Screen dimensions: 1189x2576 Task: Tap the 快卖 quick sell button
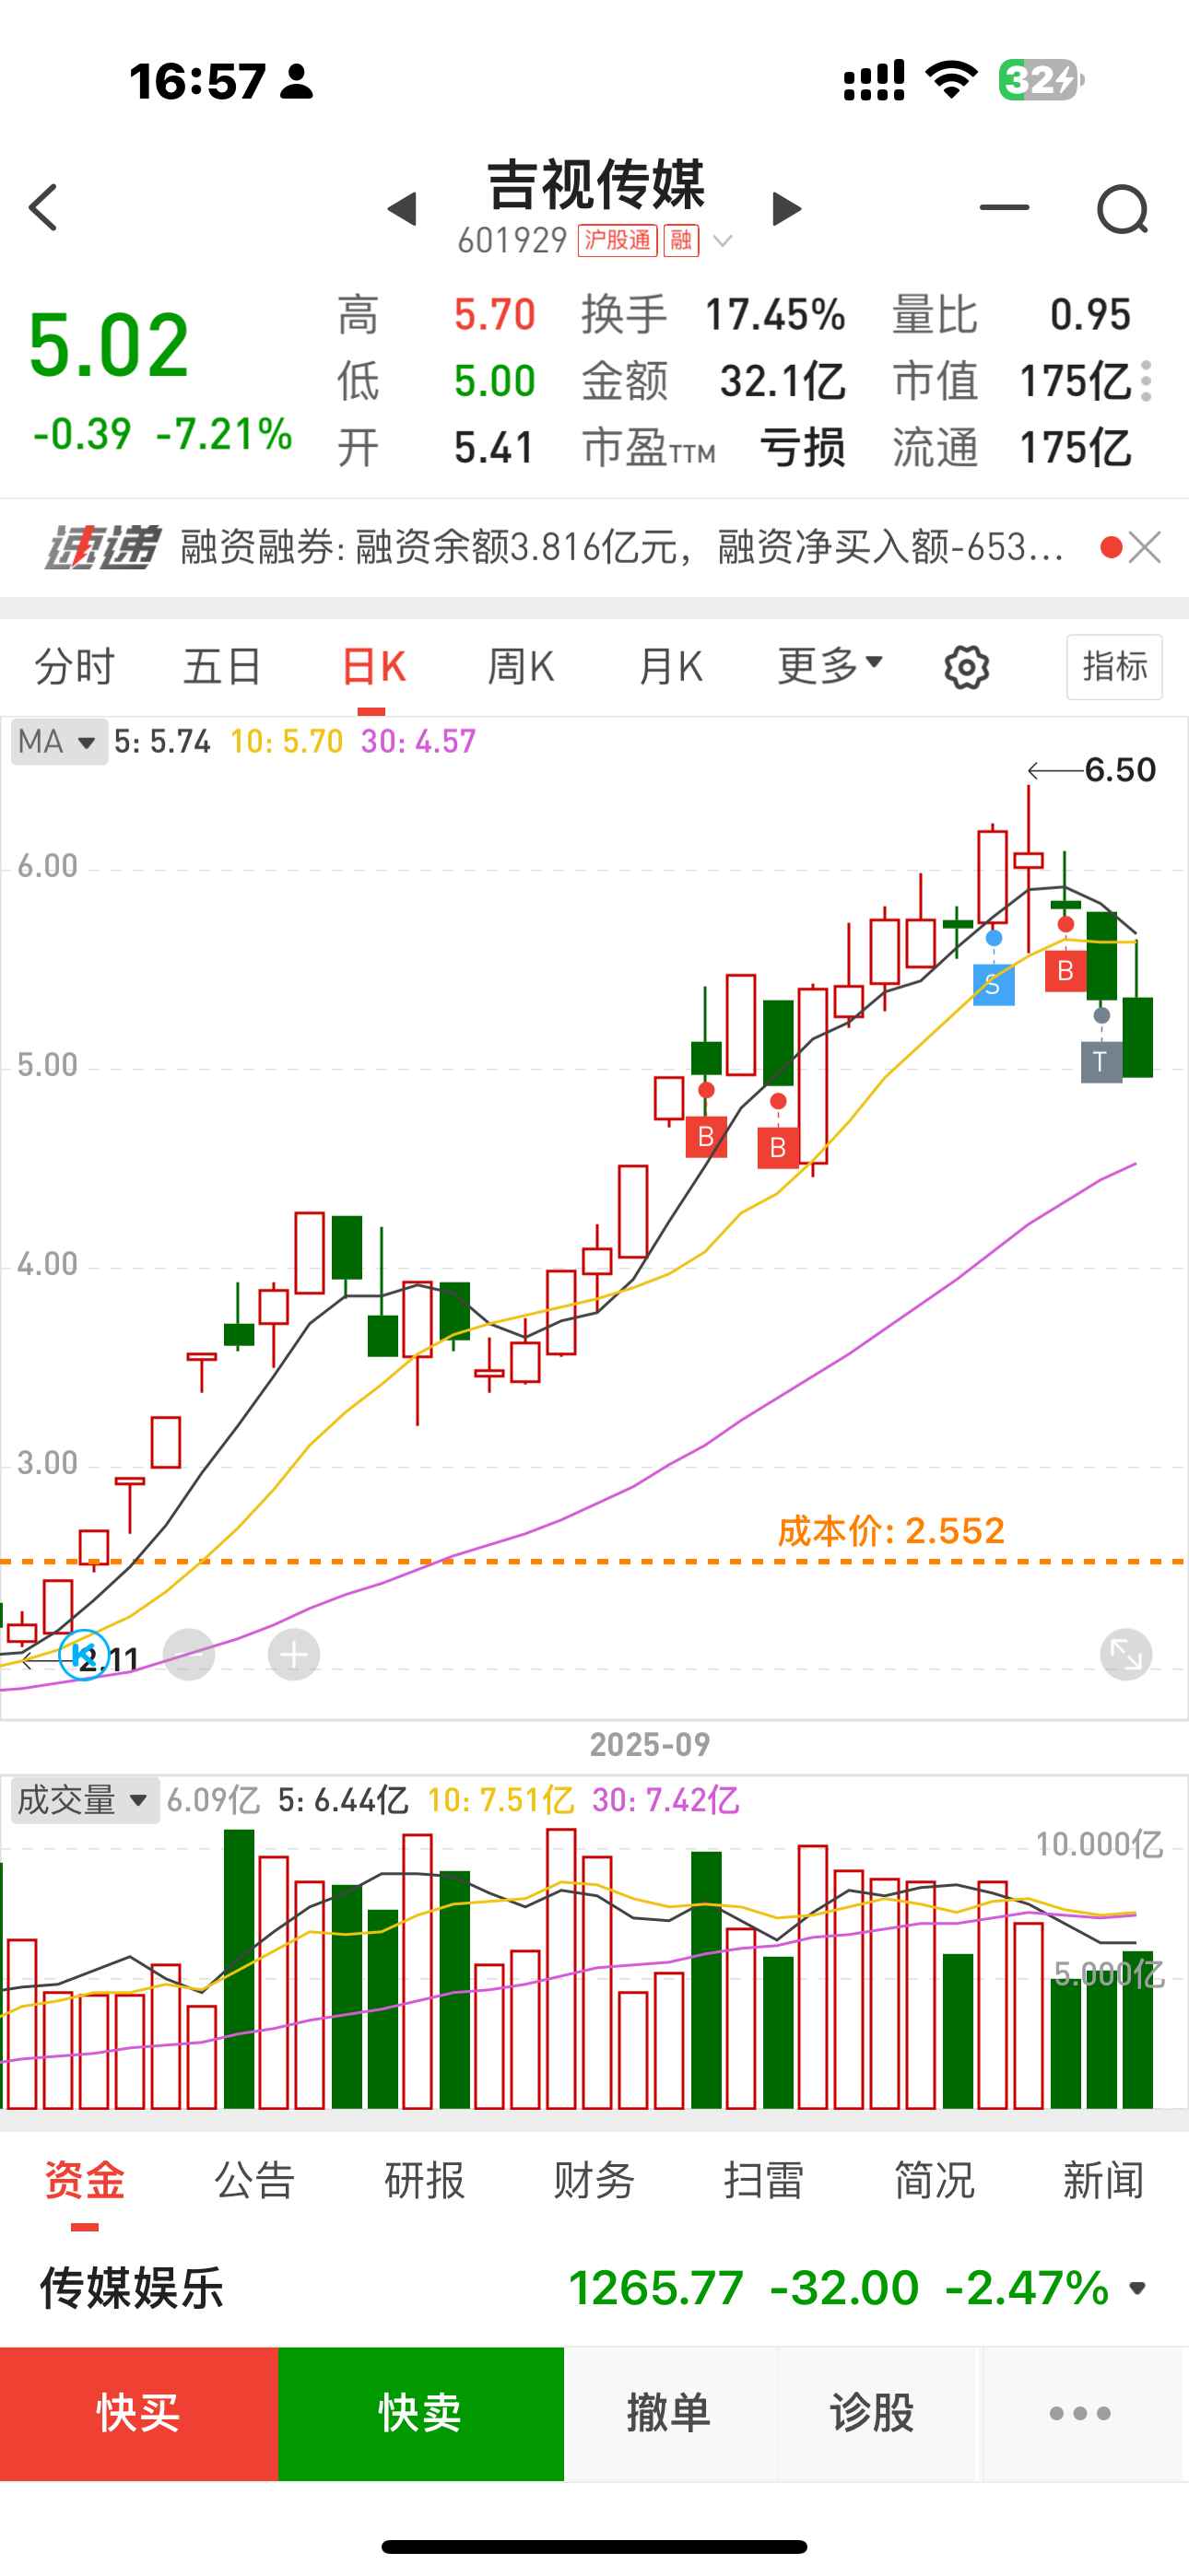(420, 2414)
